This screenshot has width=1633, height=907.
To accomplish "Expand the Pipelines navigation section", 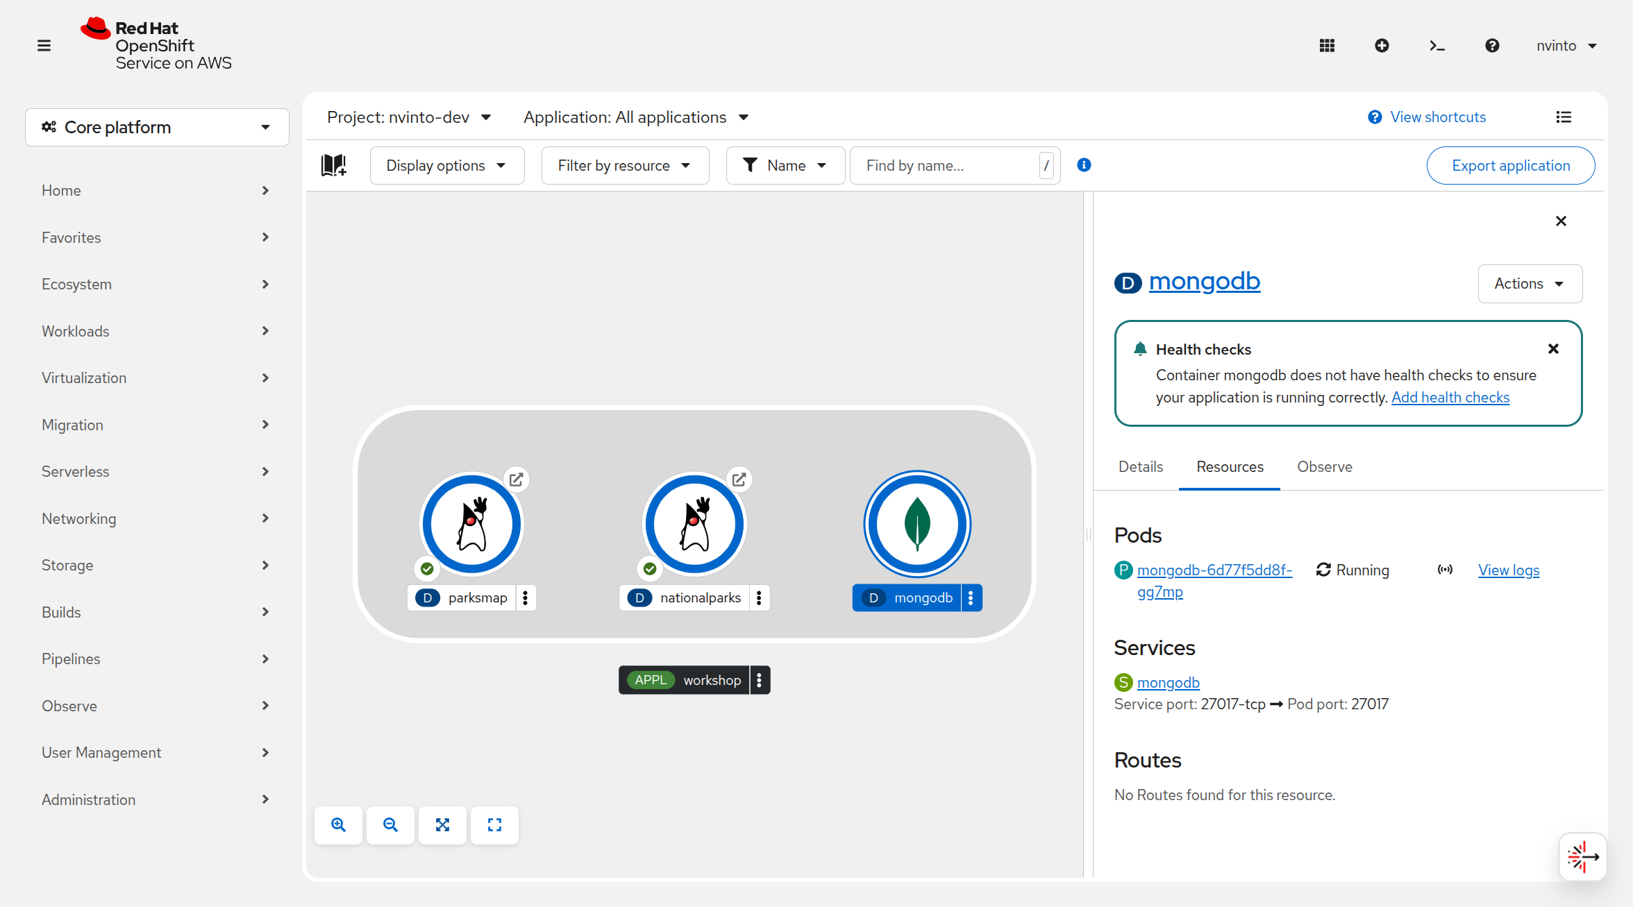I will click(x=156, y=659).
